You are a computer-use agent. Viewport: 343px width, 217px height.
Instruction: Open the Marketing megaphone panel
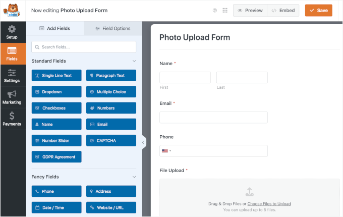(12, 97)
